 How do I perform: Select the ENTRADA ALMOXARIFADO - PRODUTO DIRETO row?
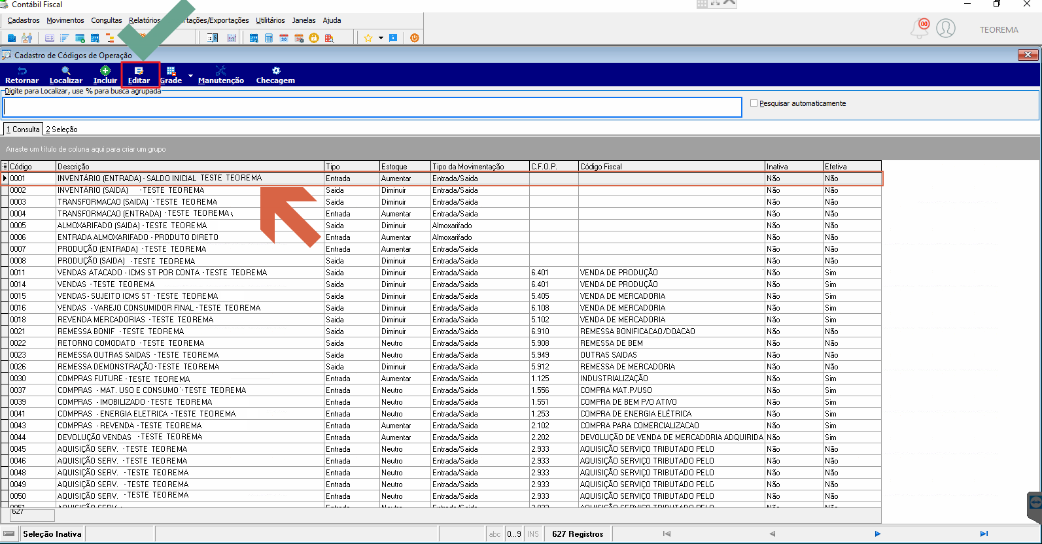pyautogui.click(x=441, y=237)
